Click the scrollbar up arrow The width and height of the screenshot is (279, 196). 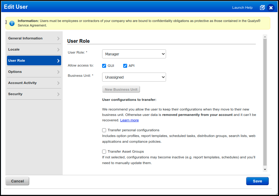click(265, 36)
